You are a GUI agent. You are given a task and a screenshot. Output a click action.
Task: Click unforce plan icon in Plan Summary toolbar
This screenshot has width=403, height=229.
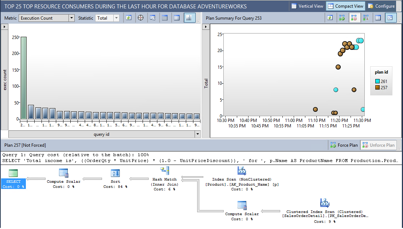pyautogui.click(x=354, y=18)
